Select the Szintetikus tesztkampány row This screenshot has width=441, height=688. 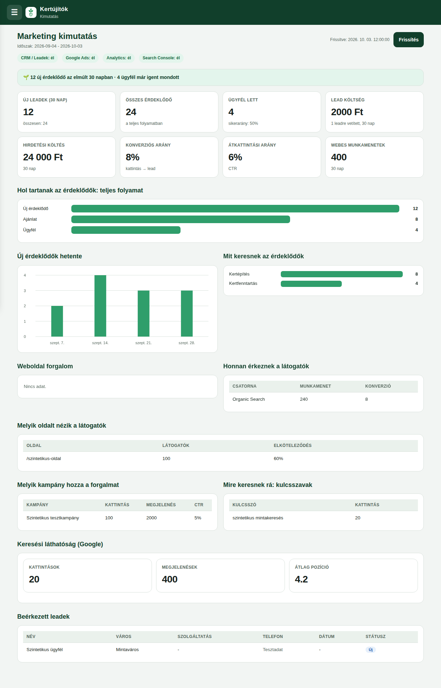click(117, 518)
